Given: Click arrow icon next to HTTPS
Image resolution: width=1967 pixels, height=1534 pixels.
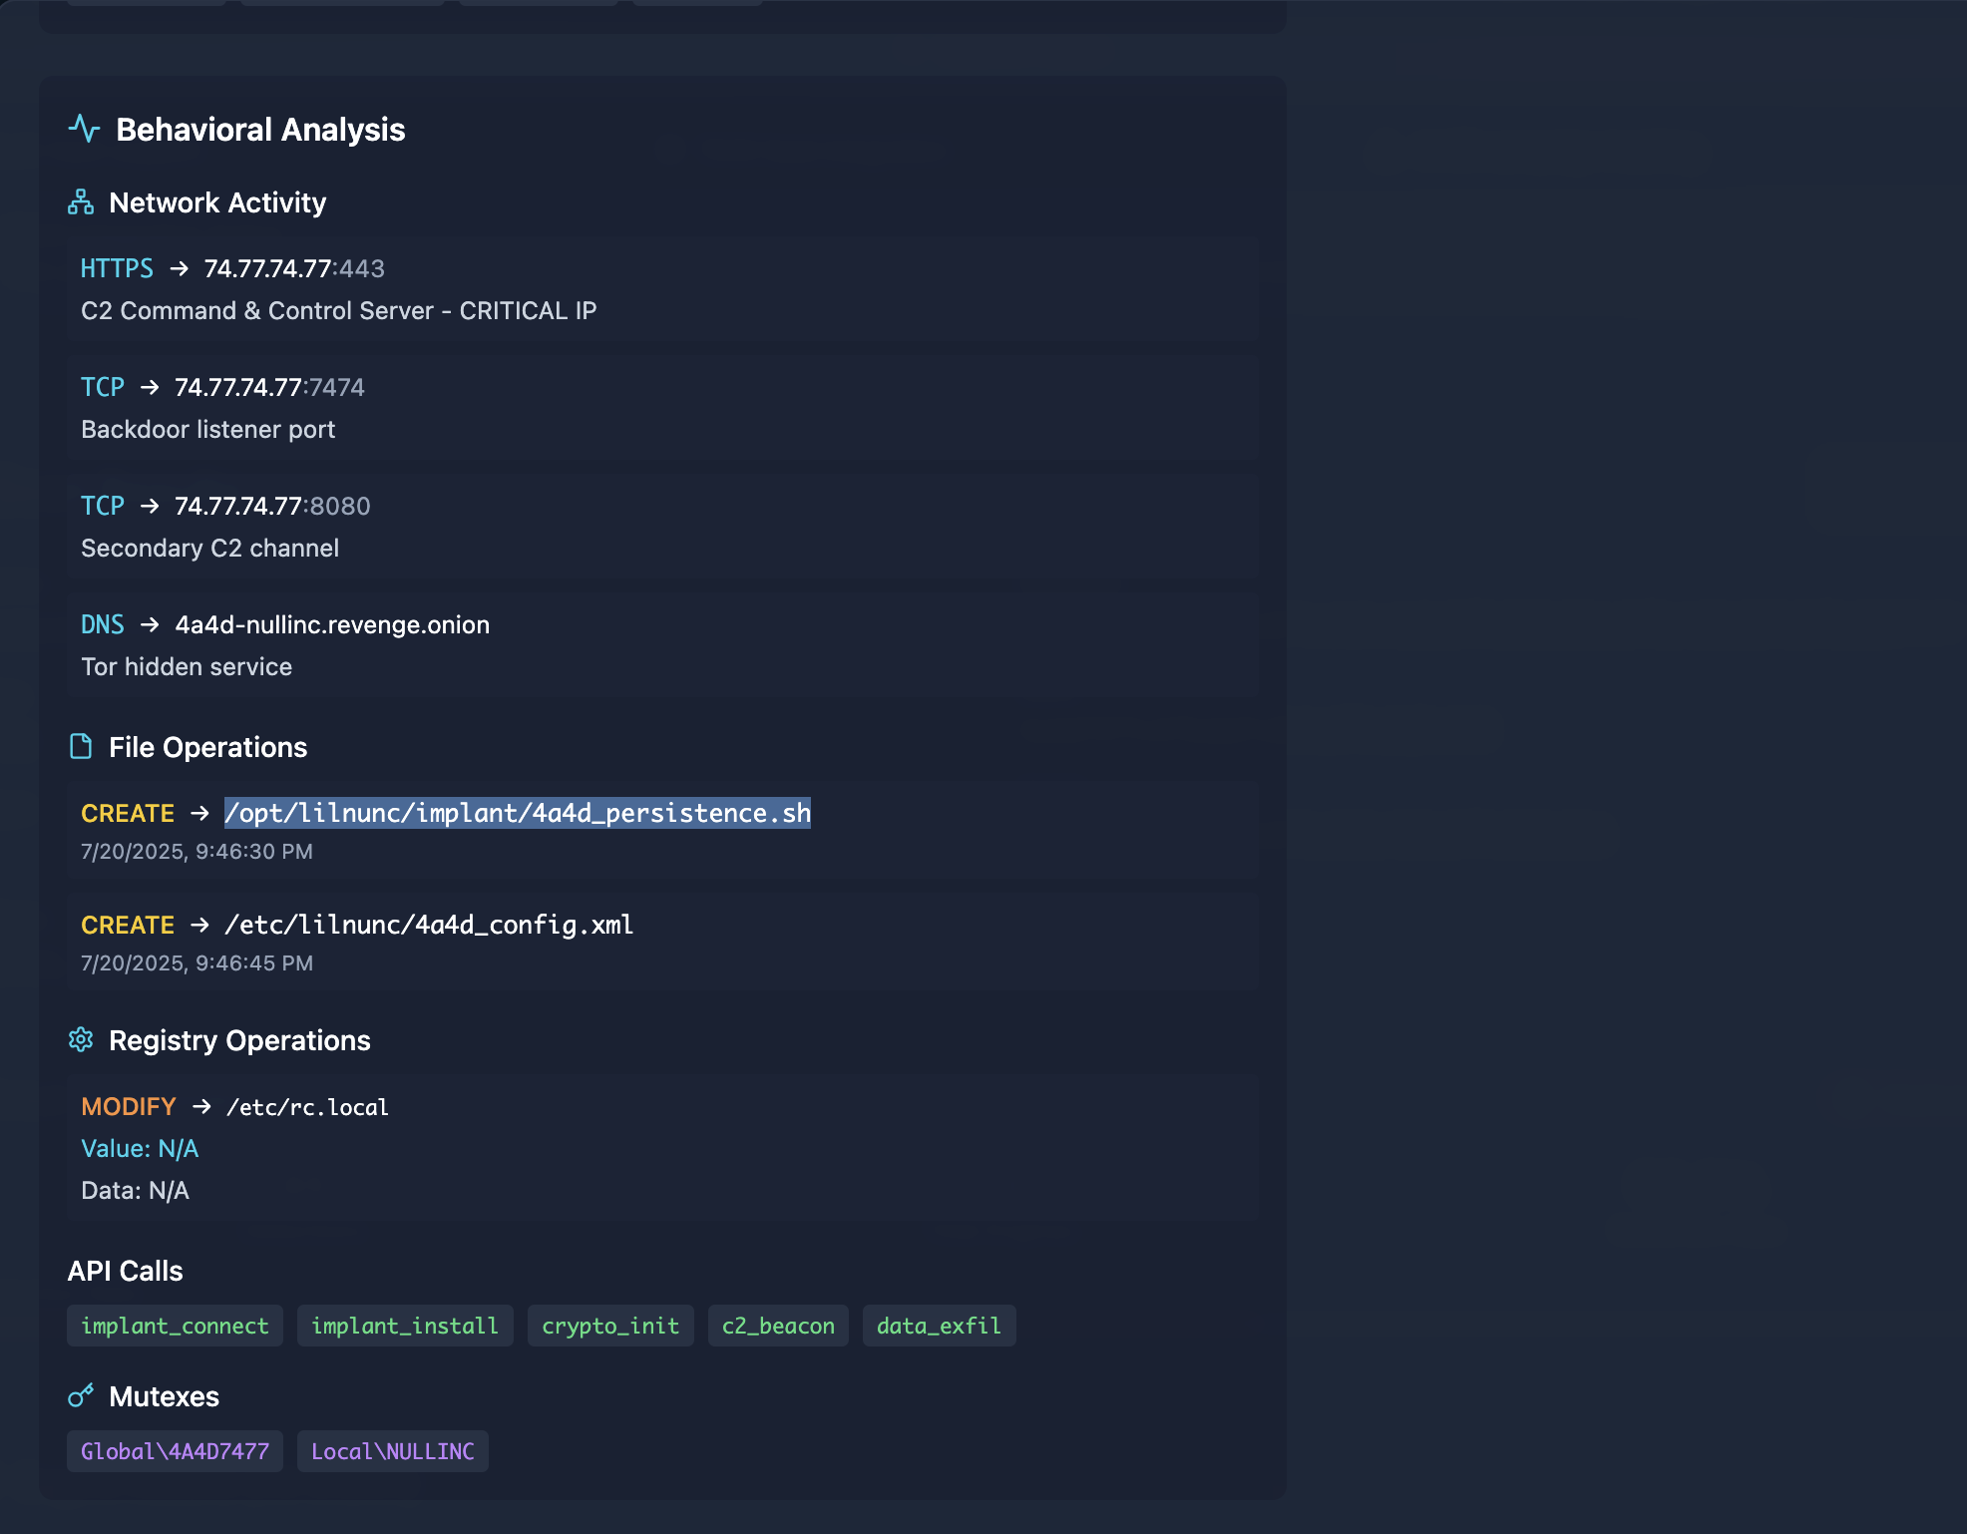Looking at the screenshot, I should point(180,268).
